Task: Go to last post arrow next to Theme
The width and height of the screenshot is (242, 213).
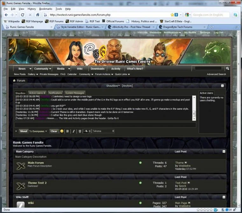Action: (186, 162)
